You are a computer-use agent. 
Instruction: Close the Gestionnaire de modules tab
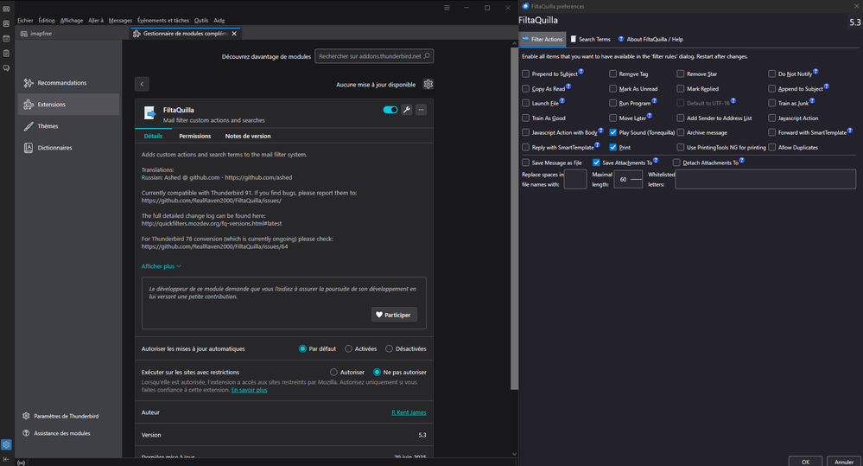236,34
